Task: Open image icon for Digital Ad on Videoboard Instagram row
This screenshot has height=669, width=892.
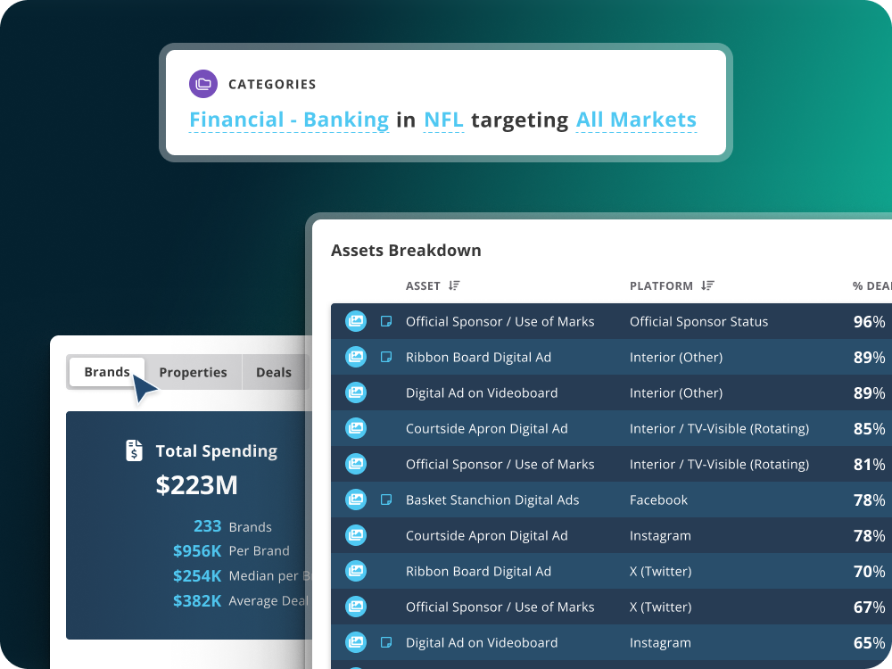Action: coord(356,642)
